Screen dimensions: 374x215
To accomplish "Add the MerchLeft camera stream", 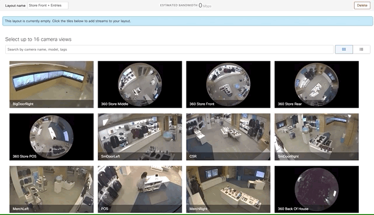I will tap(51, 189).
